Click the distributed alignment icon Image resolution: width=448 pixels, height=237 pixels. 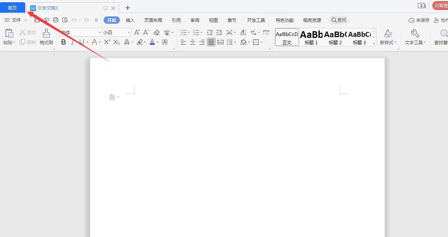220,42
